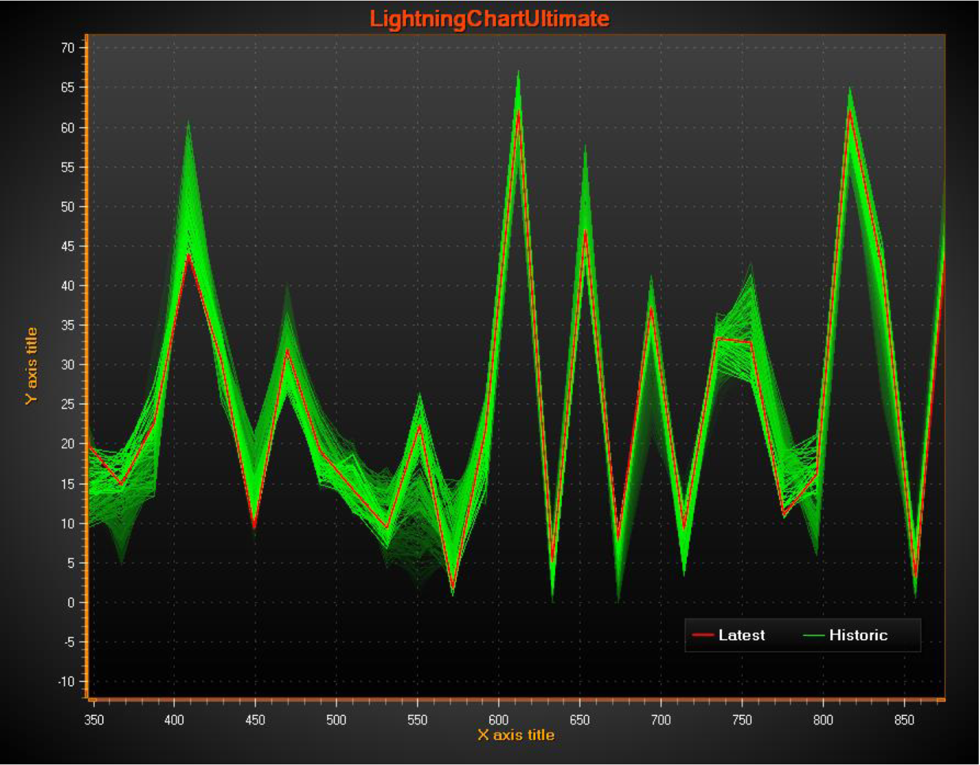Click the red line peak near X 817
The image size is (980, 765).
point(849,111)
